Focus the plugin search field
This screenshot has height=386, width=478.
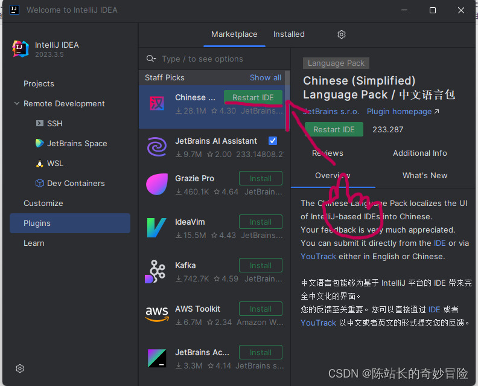[x=215, y=59]
